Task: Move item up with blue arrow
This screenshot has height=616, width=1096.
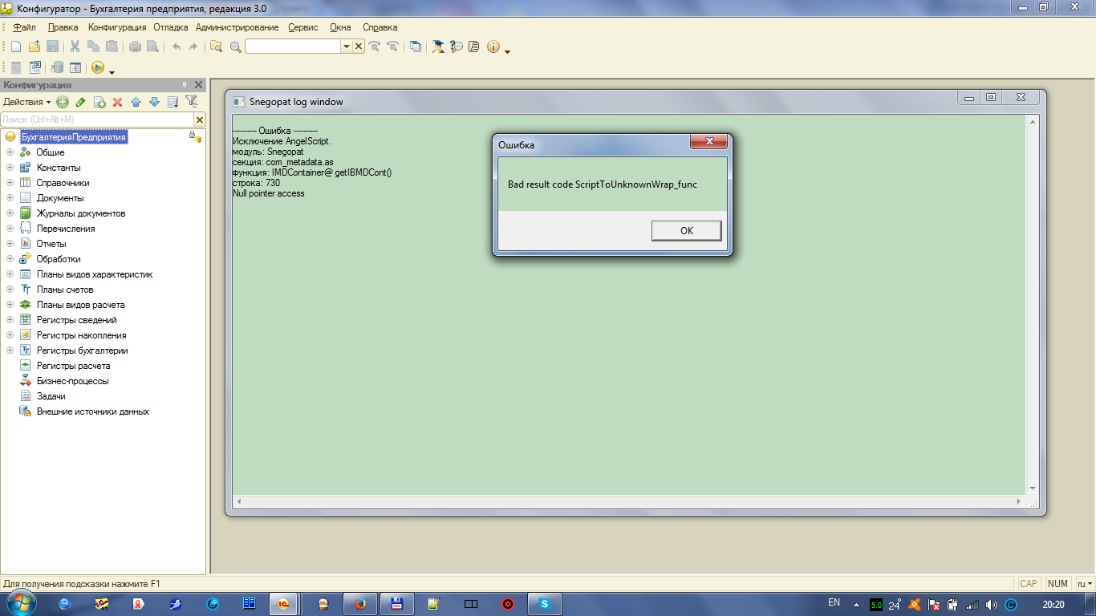Action: pos(136,102)
